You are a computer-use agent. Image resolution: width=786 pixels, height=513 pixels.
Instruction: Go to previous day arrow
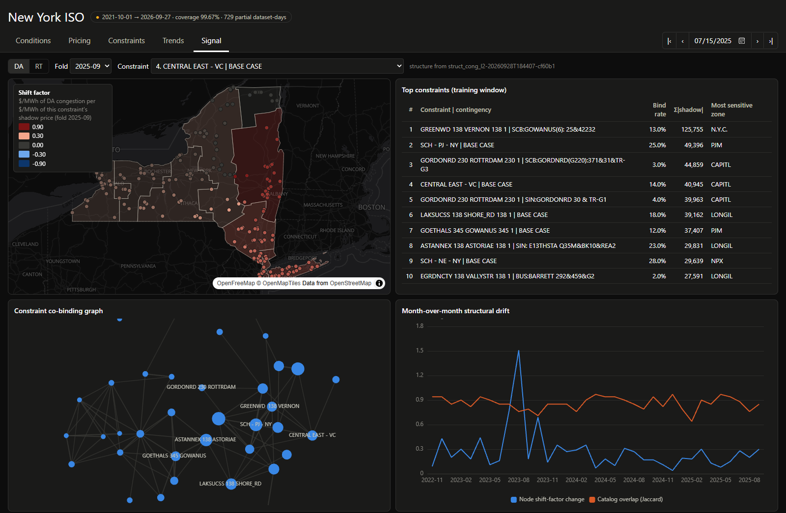682,41
